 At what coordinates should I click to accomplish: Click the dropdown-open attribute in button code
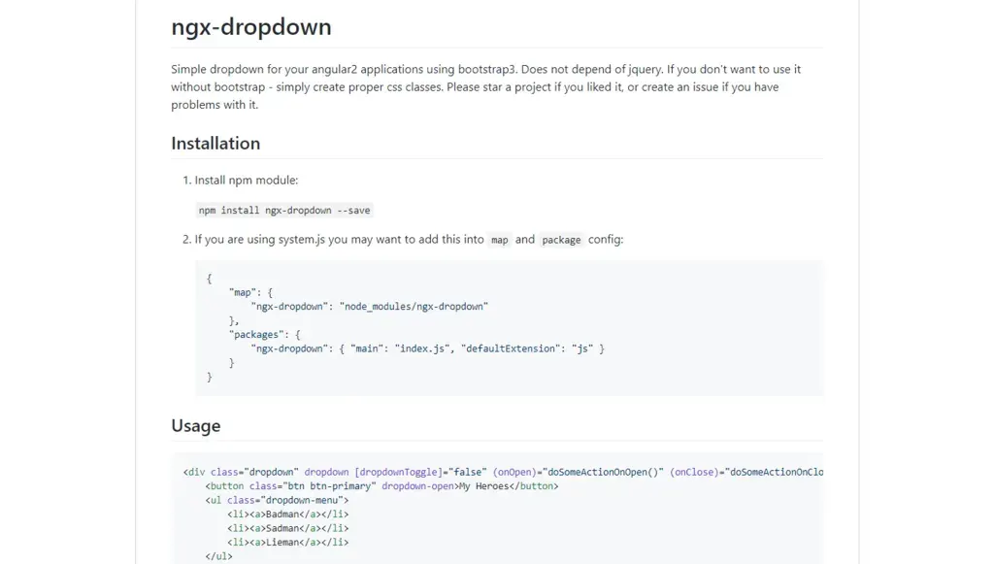tap(417, 486)
